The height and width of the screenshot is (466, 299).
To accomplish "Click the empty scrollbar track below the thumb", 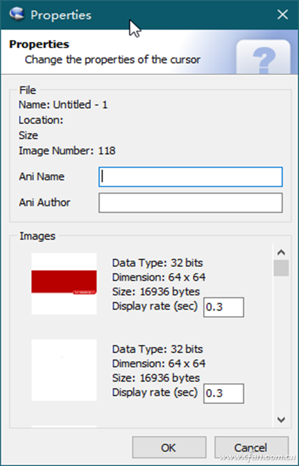I will coord(281,344).
